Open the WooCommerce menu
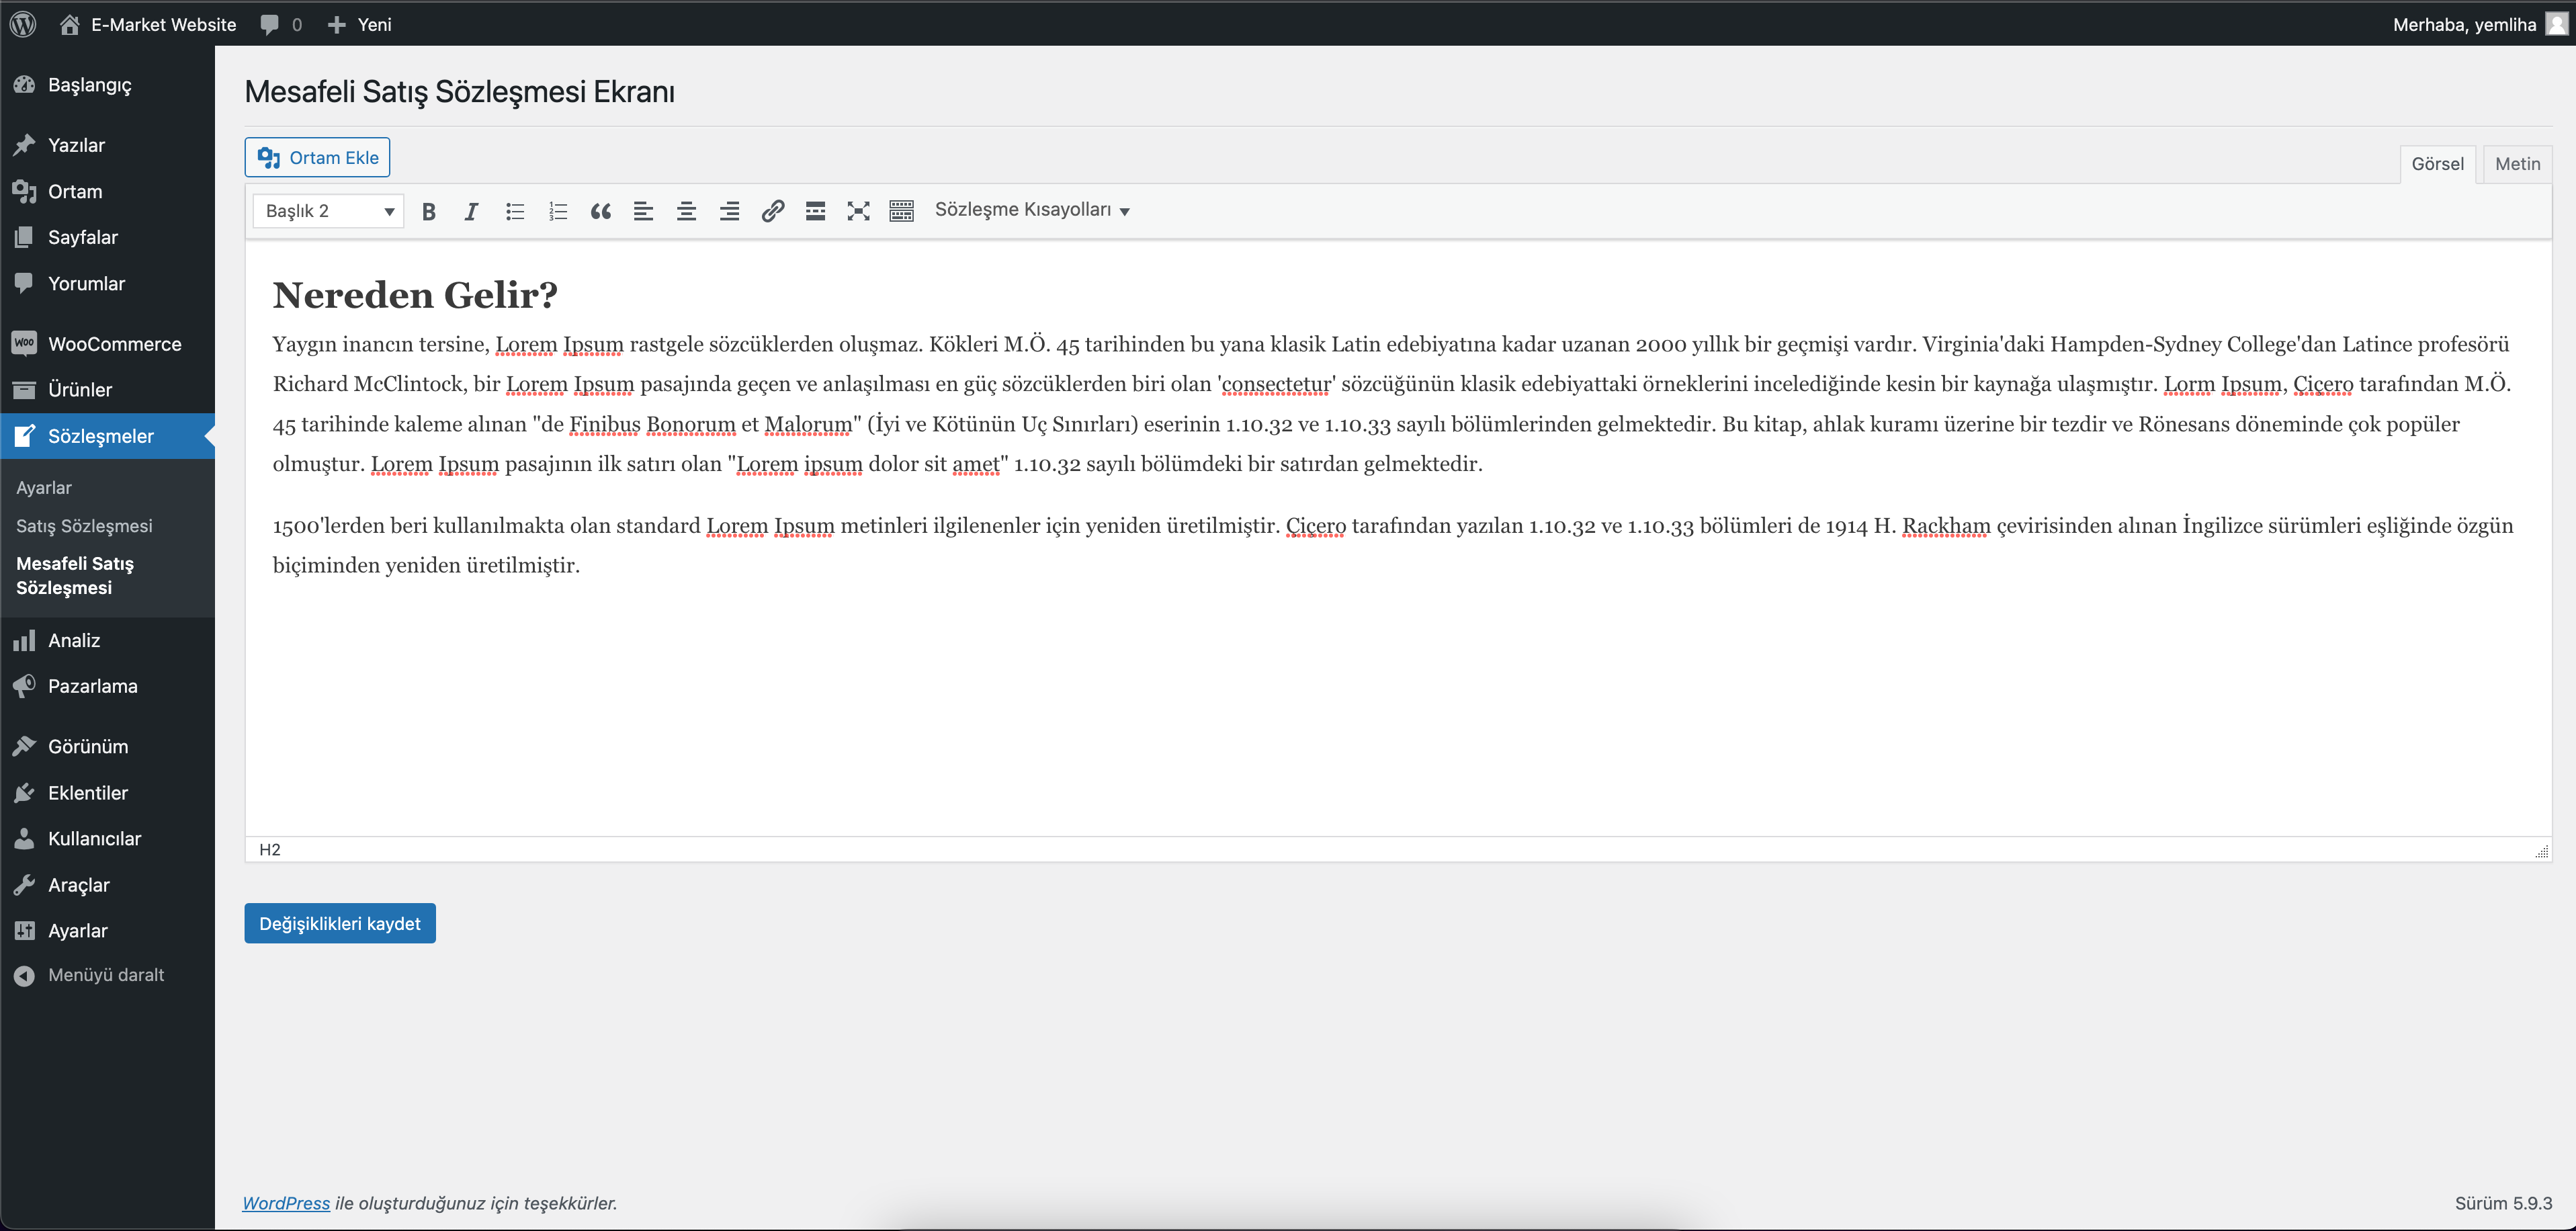Image resolution: width=2576 pixels, height=1231 pixels. click(107, 344)
